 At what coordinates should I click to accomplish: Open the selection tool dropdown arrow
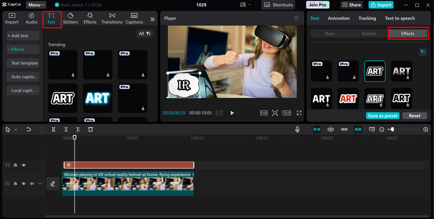(x=16, y=130)
